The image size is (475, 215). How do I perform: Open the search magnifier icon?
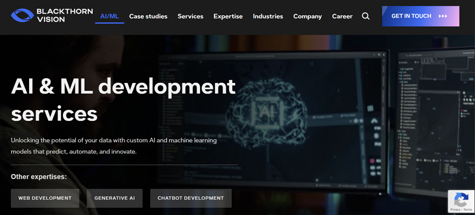366,16
